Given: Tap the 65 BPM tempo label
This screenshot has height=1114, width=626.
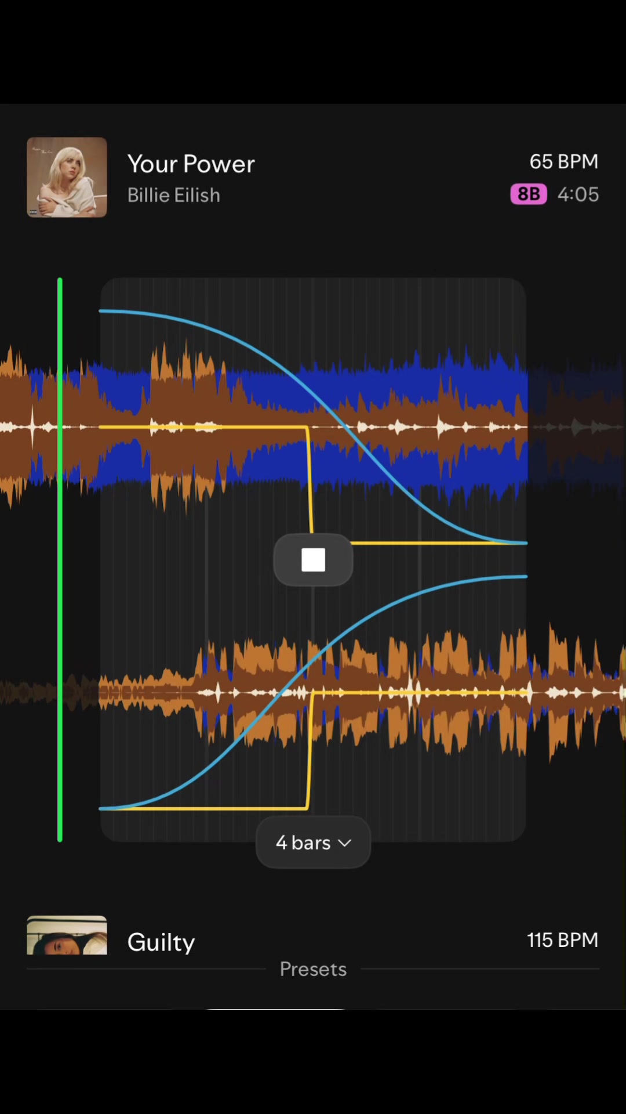Looking at the screenshot, I should click(x=563, y=161).
